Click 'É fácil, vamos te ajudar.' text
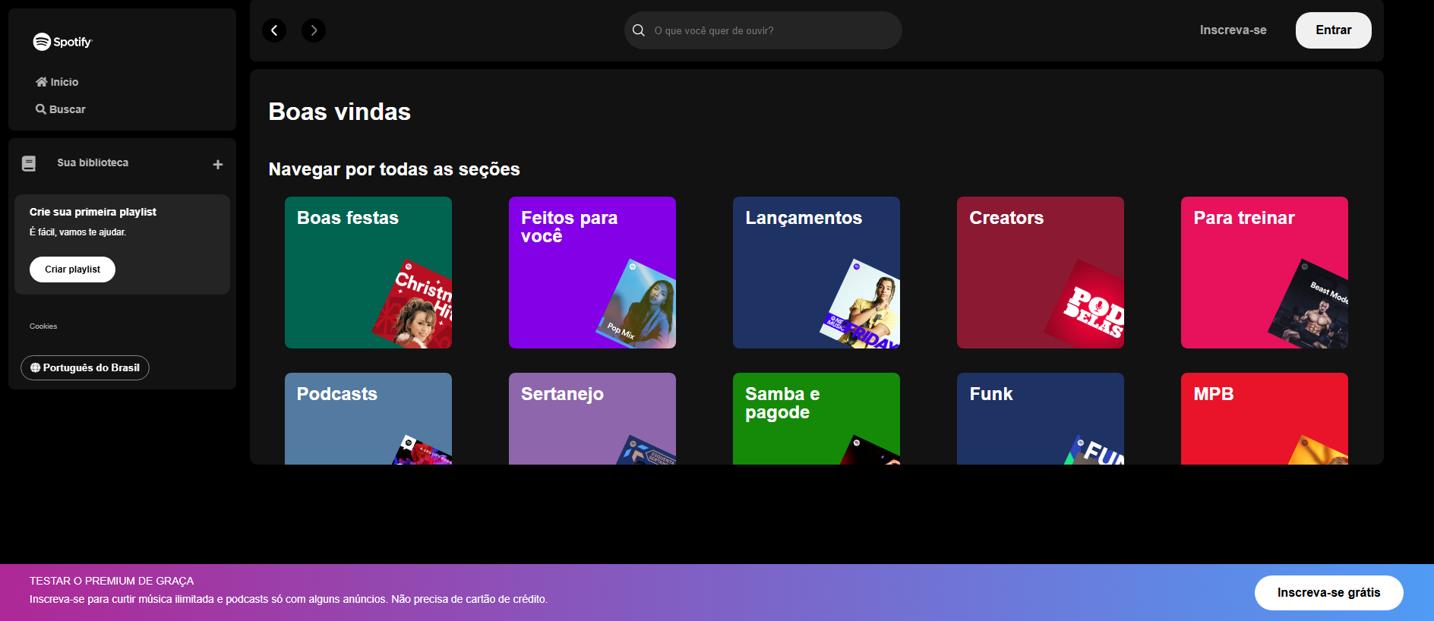 click(77, 232)
